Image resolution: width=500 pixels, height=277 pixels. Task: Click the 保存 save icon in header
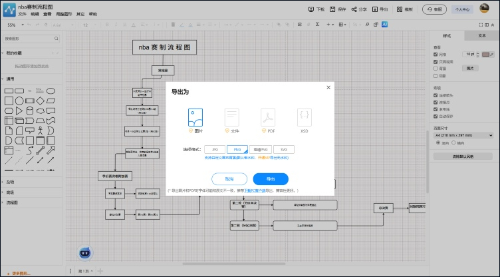point(332,10)
